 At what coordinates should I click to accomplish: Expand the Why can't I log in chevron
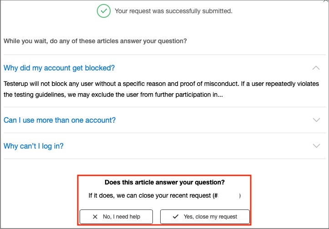click(x=316, y=146)
